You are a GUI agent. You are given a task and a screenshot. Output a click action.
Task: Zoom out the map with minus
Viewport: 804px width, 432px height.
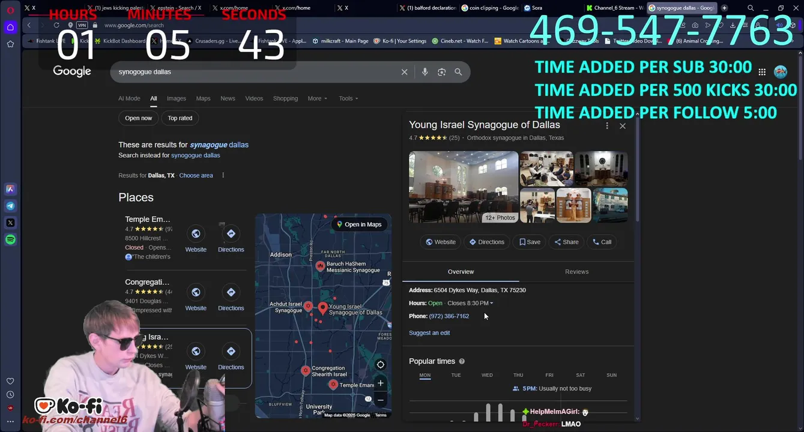[381, 400]
